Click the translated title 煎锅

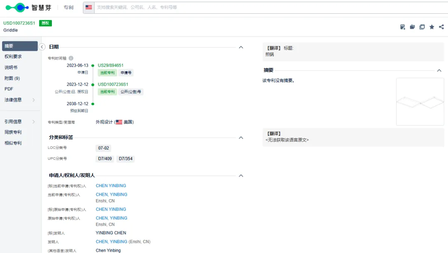(270, 55)
